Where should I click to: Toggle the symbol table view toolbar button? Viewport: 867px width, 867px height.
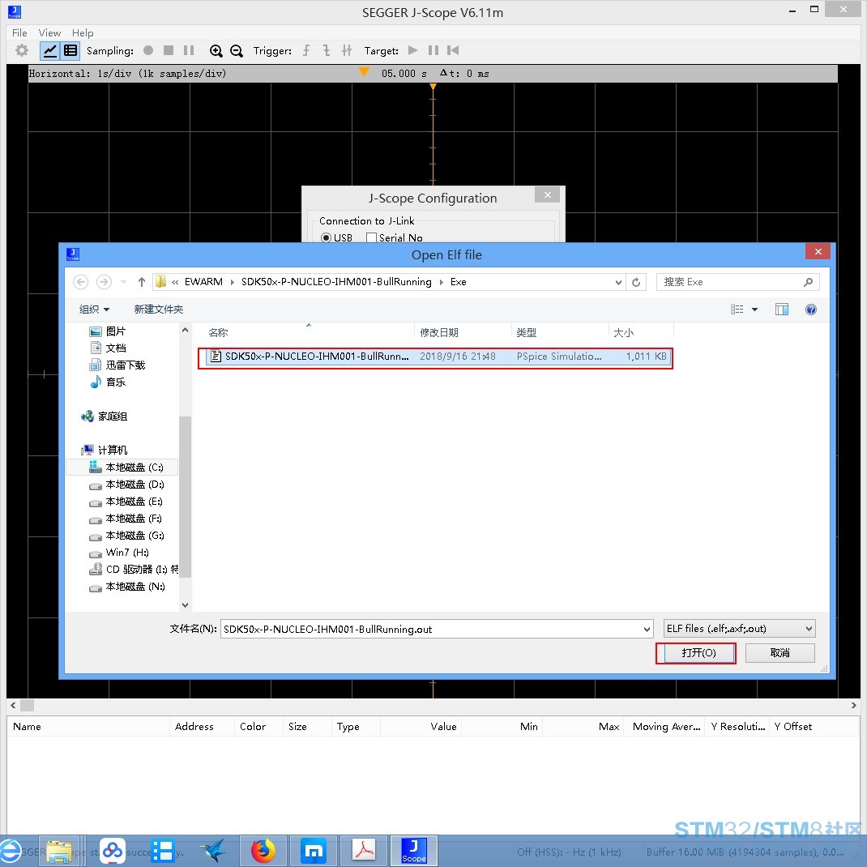click(x=70, y=51)
